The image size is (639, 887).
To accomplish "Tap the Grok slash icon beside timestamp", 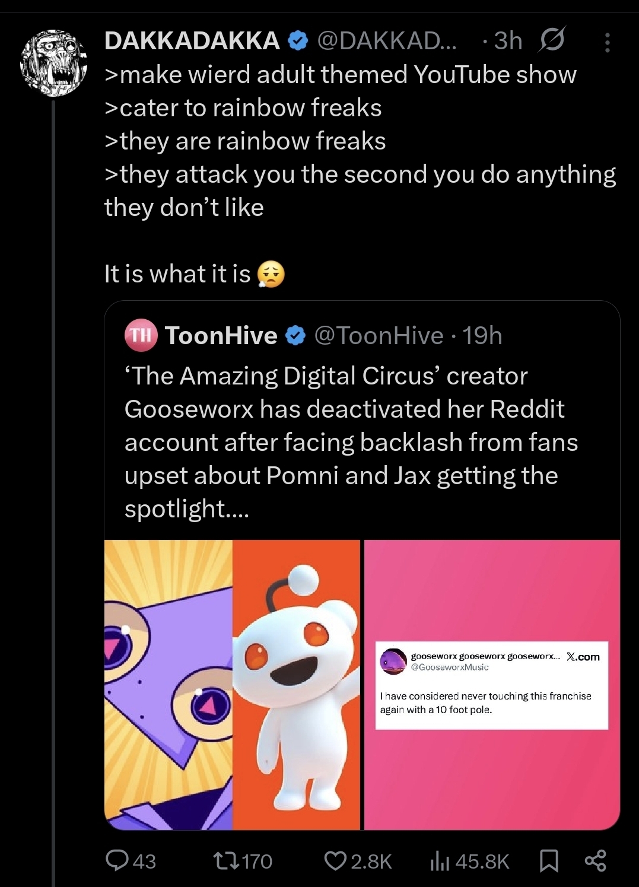I will point(552,40).
